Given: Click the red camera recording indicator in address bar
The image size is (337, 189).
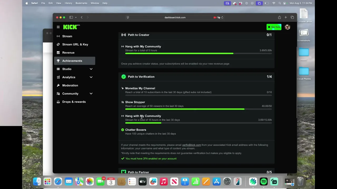Looking at the screenshot, I should point(215,17).
